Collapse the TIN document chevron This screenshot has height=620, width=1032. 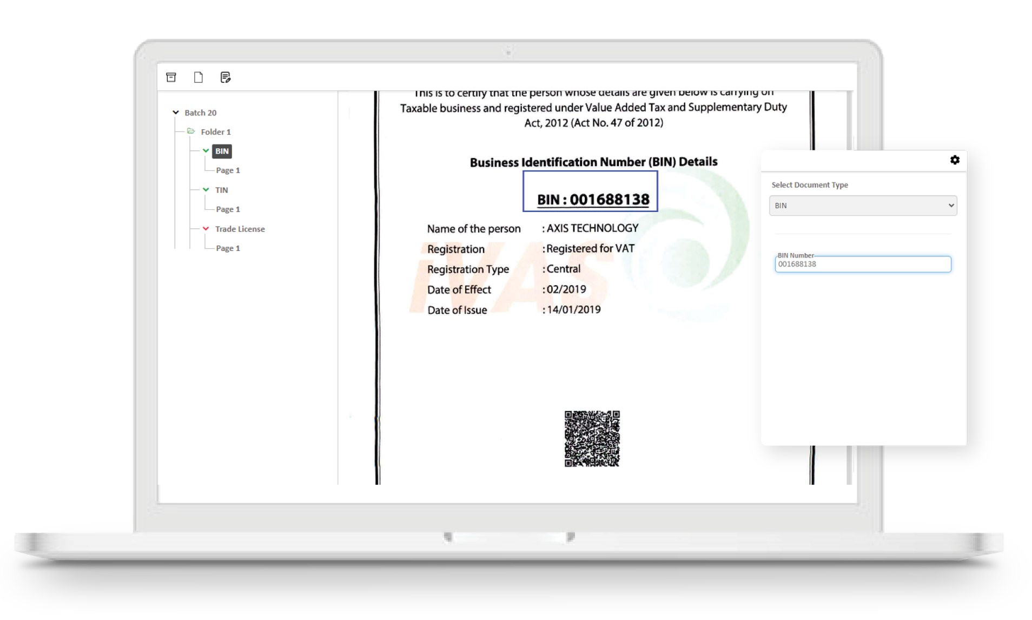(206, 190)
